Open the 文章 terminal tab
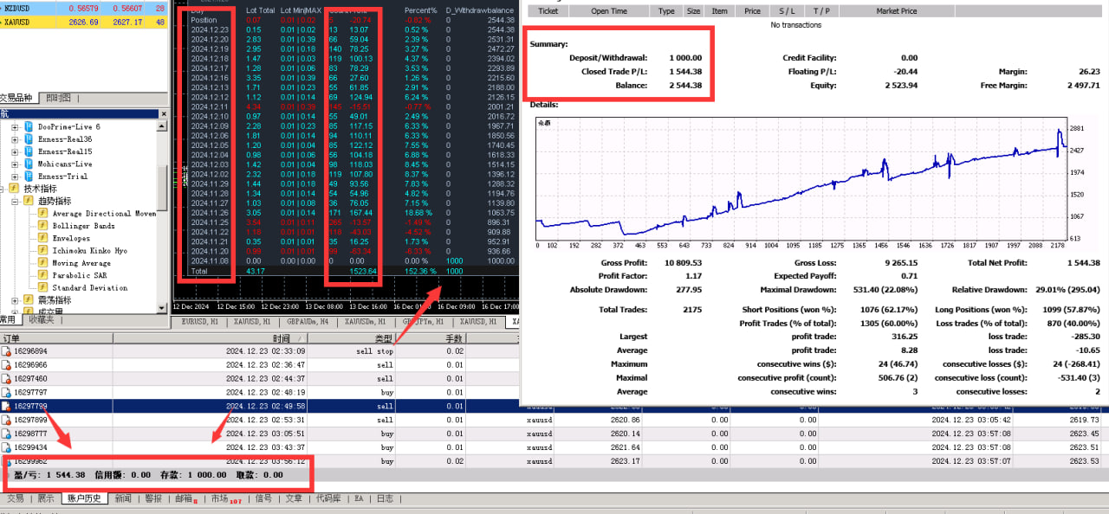Screen dimensions: 1109x514 point(294,498)
